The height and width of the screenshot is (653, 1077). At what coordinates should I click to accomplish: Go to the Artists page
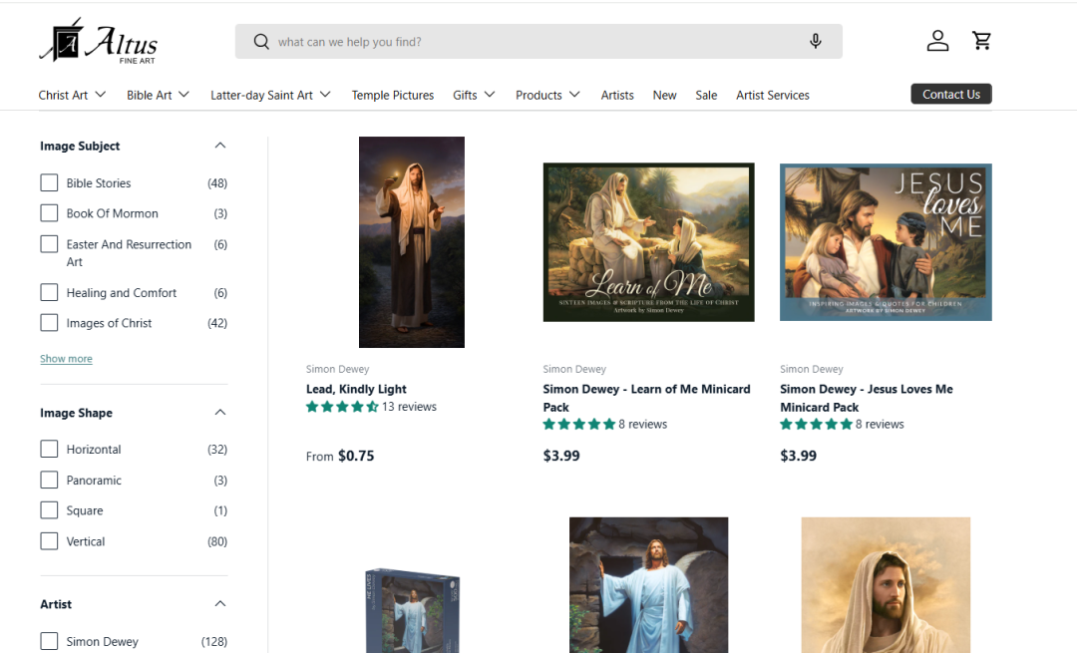click(617, 95)
